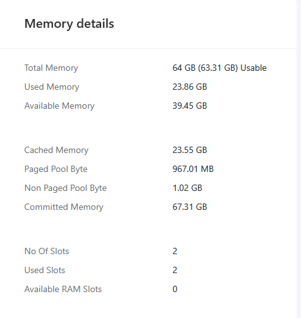Click the 1.02 GB non paged value

tap(187, 188)
